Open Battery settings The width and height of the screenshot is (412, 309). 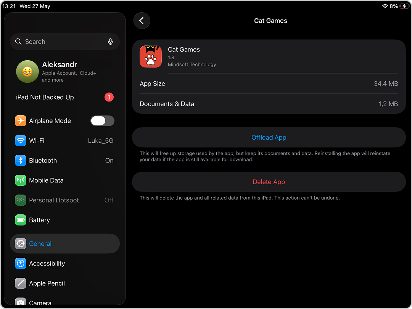click(x=64, y=220)
